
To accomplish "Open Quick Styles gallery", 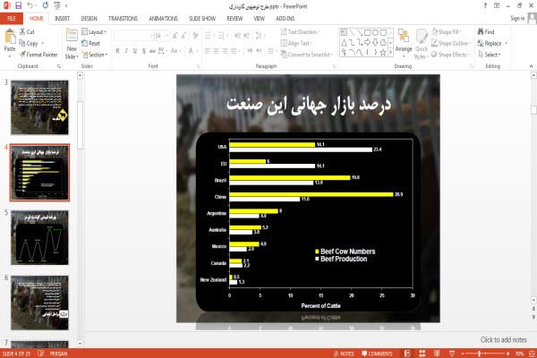I will 422,44.
